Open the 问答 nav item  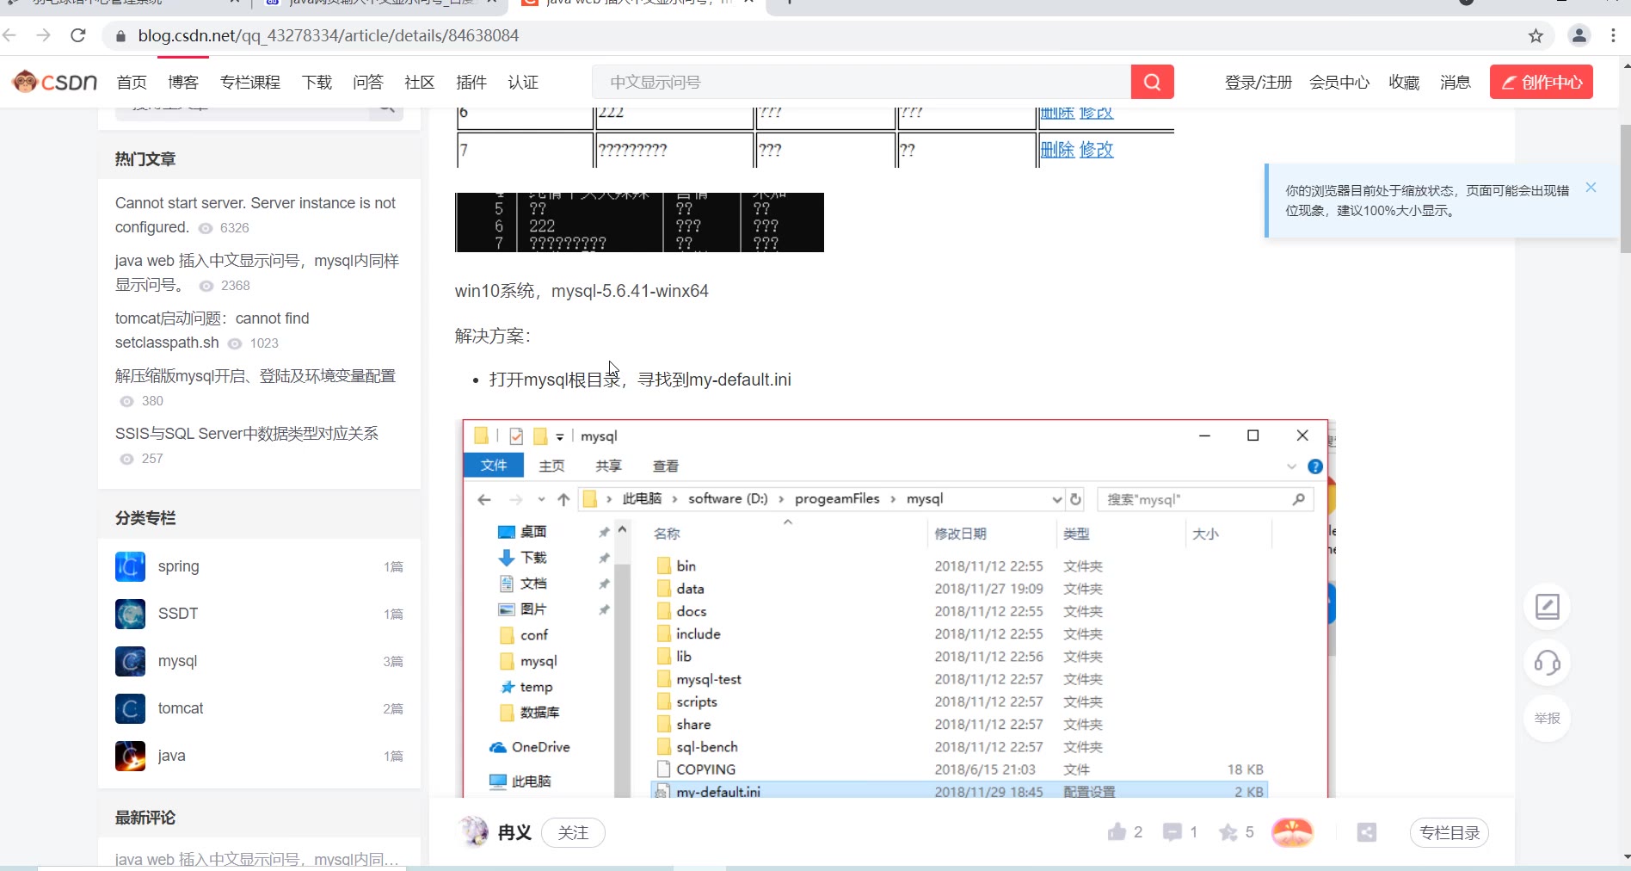tap(368, 83)
